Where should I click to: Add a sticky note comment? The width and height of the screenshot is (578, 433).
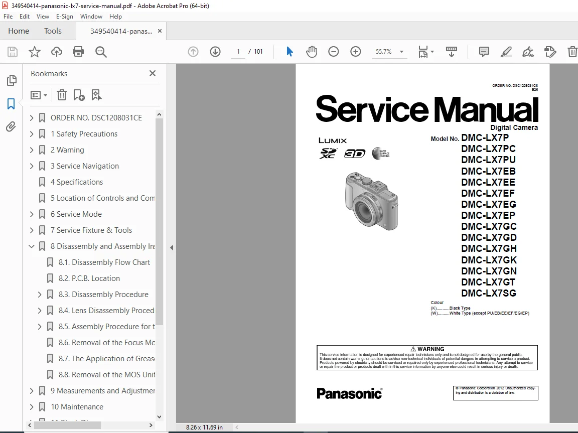(484, 52)
